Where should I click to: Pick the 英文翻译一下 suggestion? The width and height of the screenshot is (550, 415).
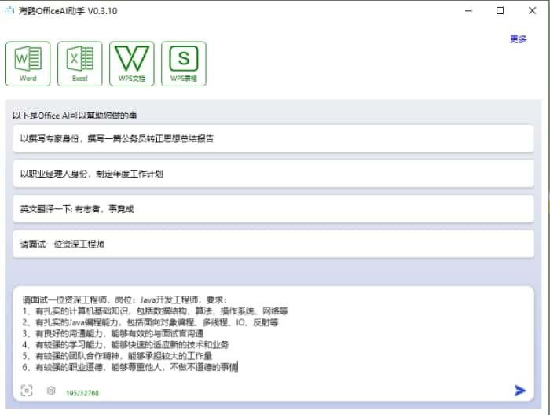tap(273, 209)
